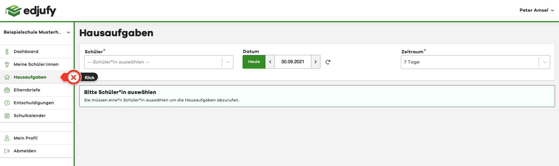Open the Peter Amsel user menu
The width and height of the screenshot is (559, 166).
pos(536,10)
